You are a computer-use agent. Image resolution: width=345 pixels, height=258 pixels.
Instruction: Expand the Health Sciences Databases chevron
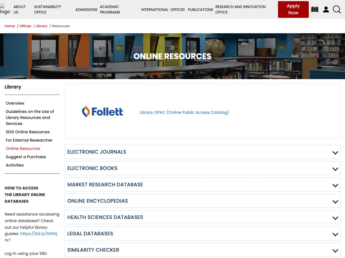(335, 218)
